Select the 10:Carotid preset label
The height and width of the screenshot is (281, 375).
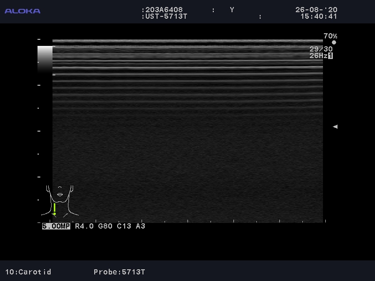click(x=28, y=272)
